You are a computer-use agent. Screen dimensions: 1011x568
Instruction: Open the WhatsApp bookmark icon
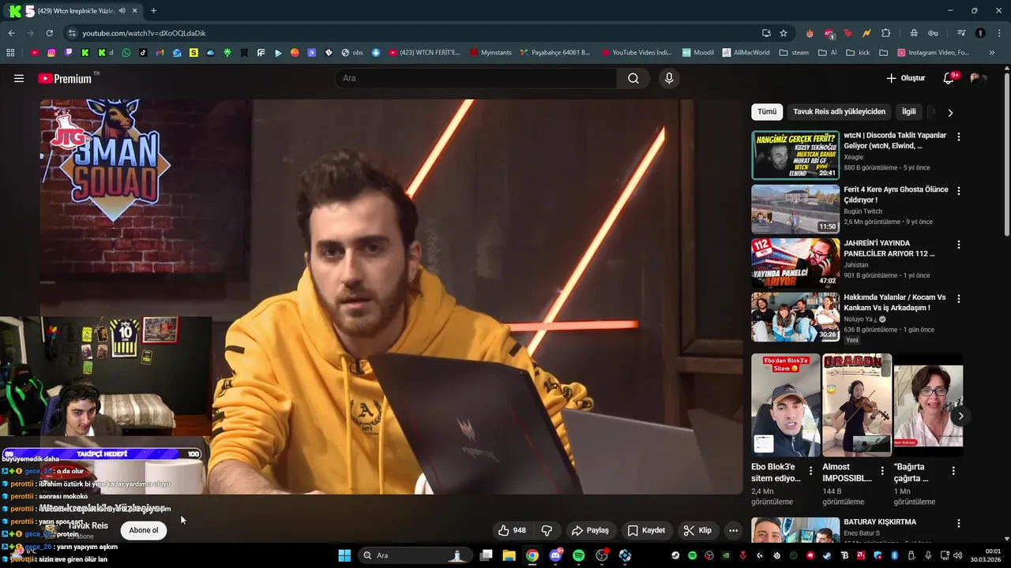pos(126,53)
